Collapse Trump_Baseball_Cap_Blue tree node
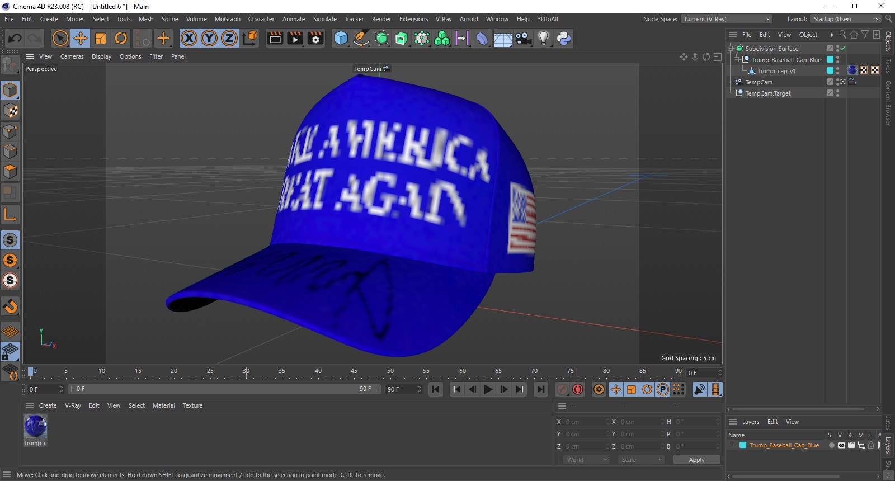This screenshot has height=481, width=895. coord(737,60)
